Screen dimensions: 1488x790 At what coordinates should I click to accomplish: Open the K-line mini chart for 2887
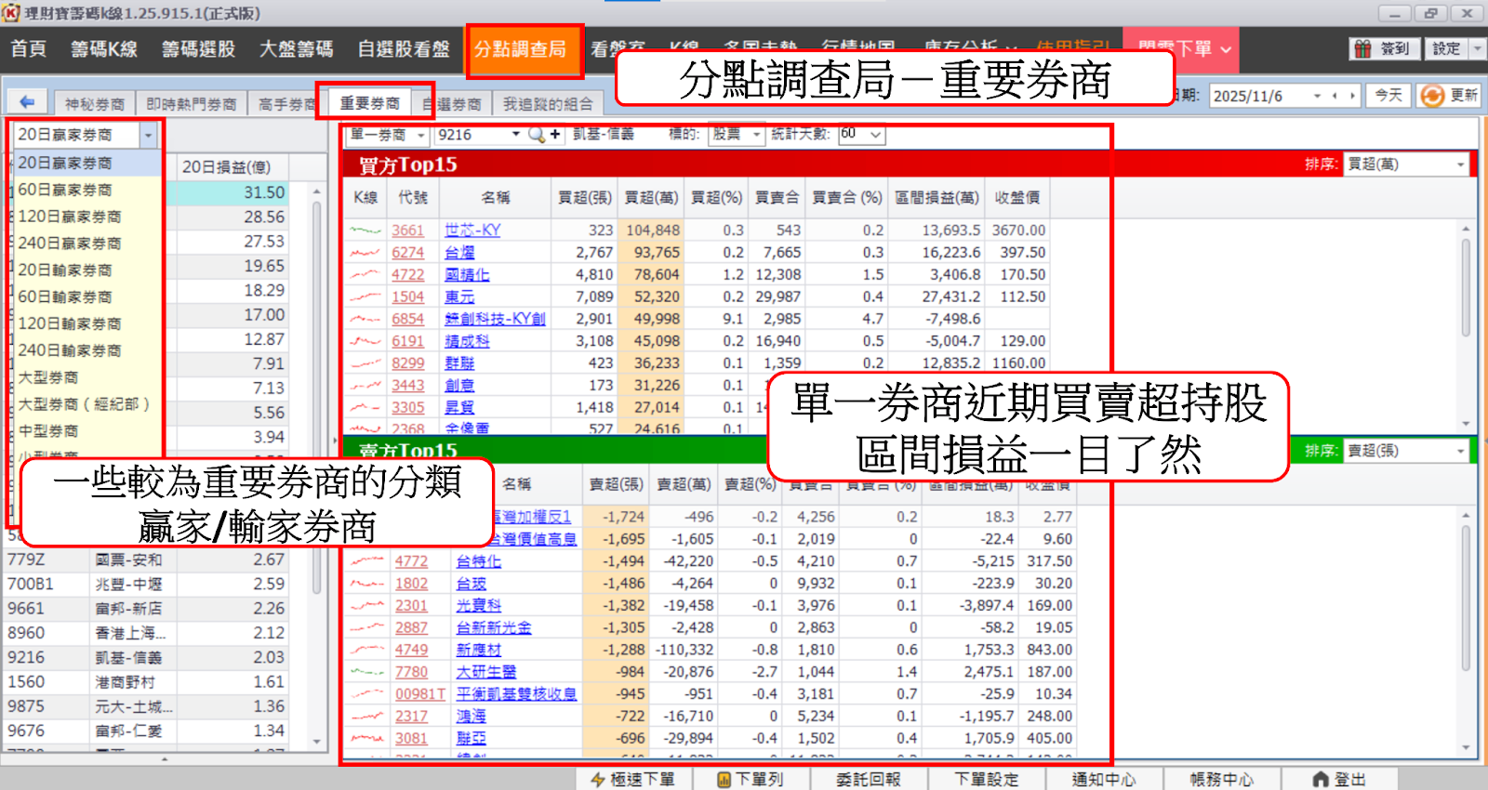[x=368, y=628]
